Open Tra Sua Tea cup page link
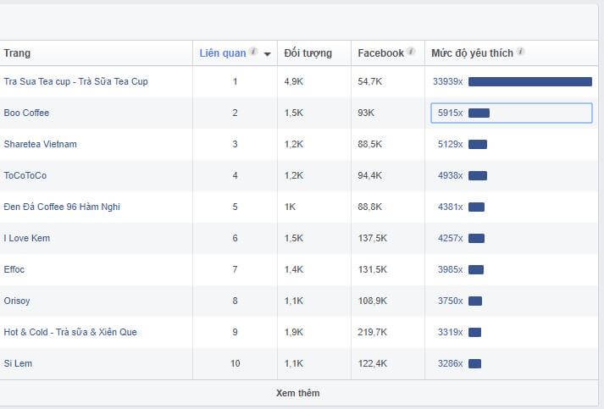The image size is (604, 409). pos(76,81)
